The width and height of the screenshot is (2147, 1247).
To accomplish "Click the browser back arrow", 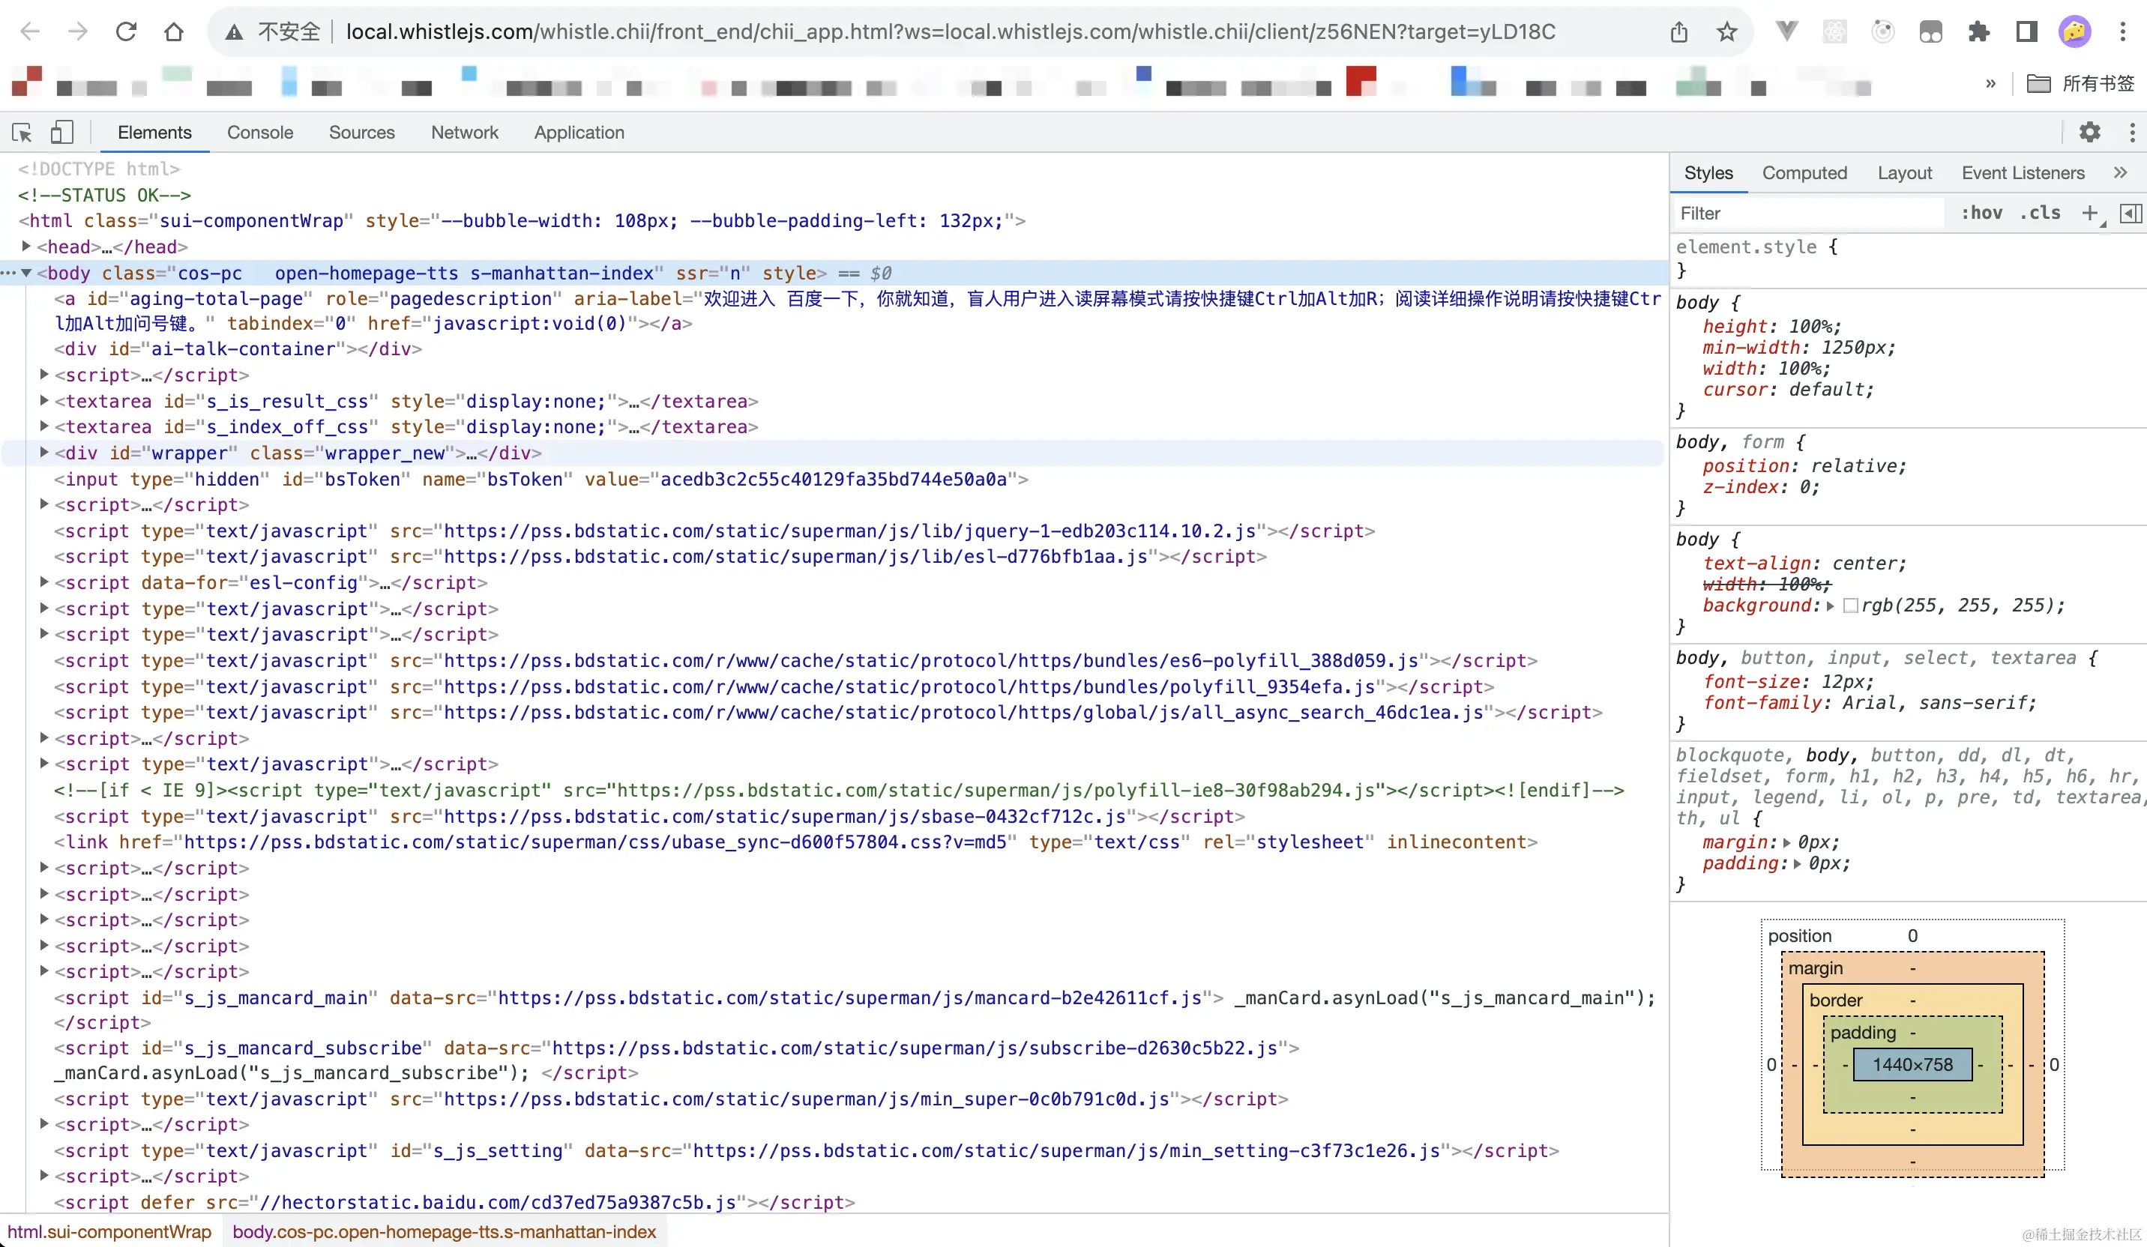I will tap(30, 32).
